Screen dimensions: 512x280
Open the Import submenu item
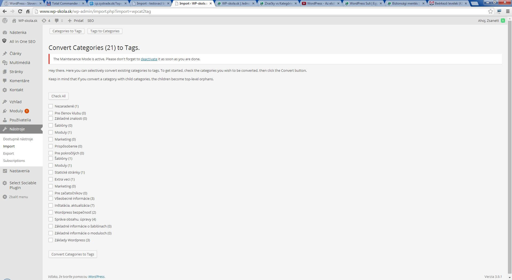coord(9,146)
